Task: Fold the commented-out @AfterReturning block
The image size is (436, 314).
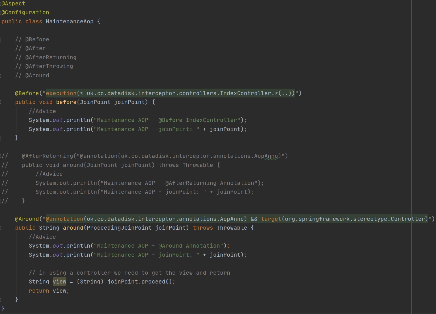Action: point(1,156)
